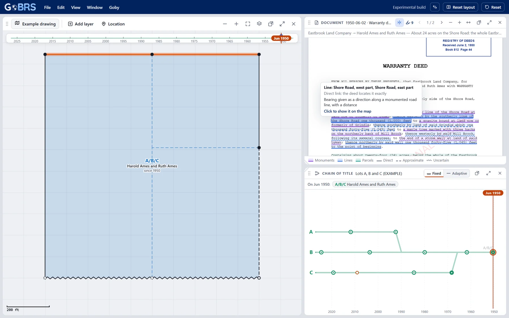
Task: Open the Goby menu
Action: click(x=114, y=7)
